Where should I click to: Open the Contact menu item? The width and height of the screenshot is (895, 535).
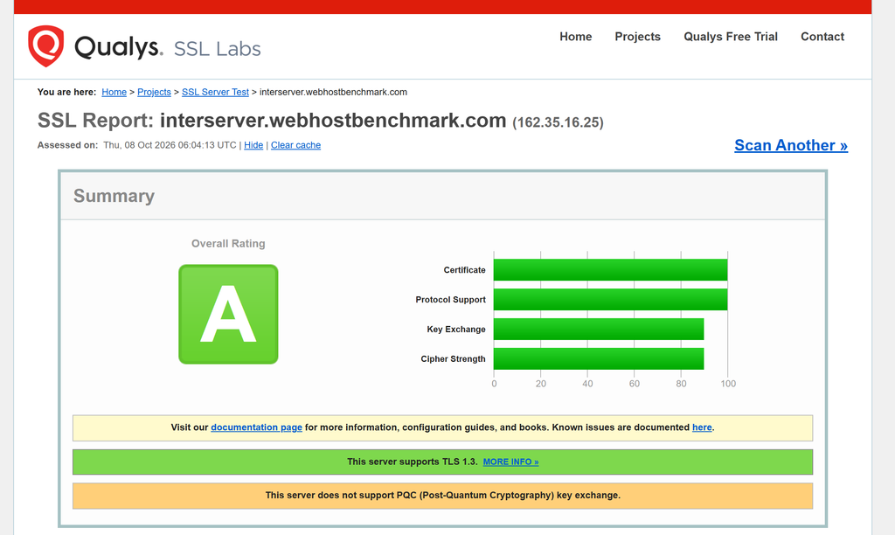tap(822, 37)
